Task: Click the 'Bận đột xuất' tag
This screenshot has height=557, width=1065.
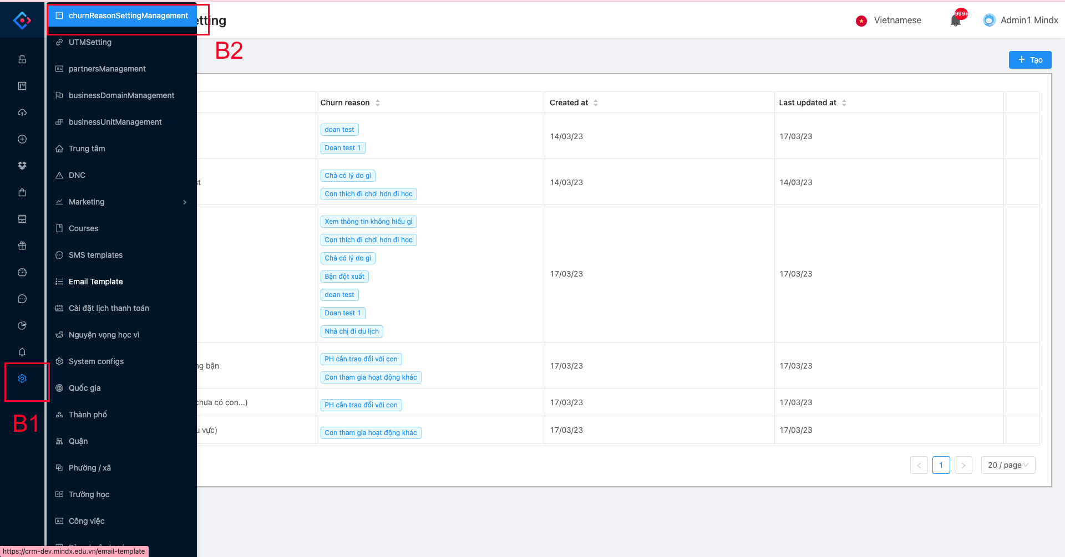Action: point(344,277)
